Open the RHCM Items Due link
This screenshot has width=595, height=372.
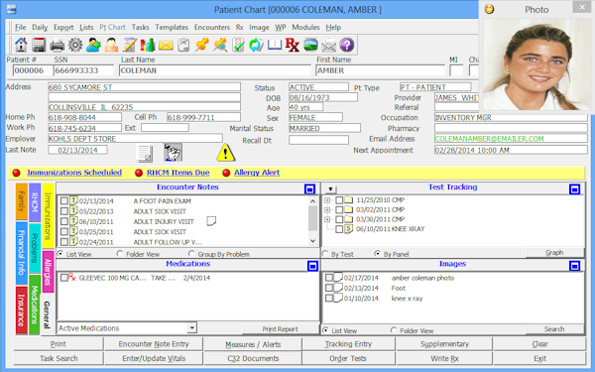pyautogui.click(x=178, y=173)
